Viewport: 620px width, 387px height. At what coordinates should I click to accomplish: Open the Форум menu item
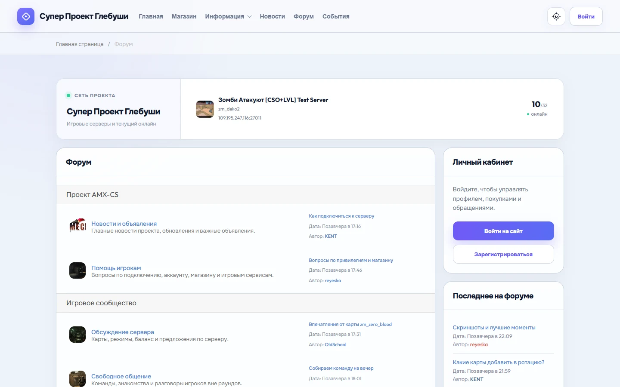coord(304,16)
